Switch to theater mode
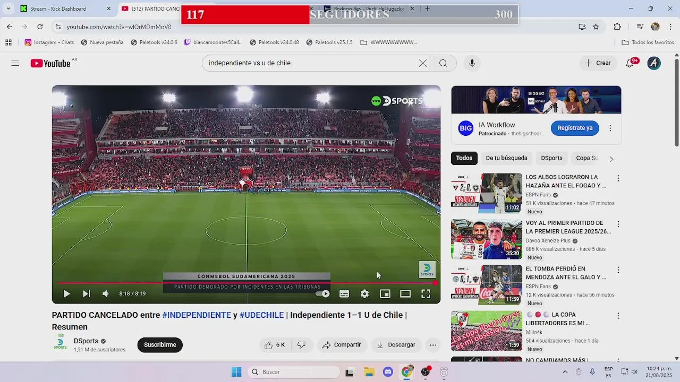 [x=405, y=294]
